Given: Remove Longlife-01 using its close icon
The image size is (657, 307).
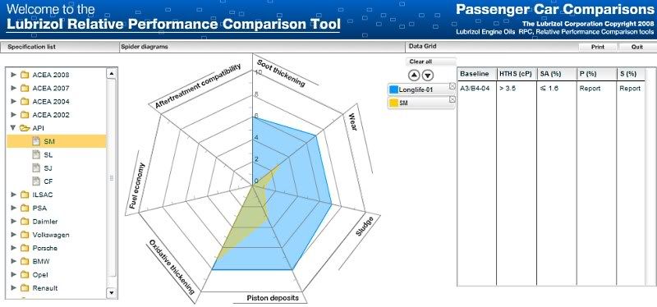Looking at the screenshot, I should [x=453, y=86].
